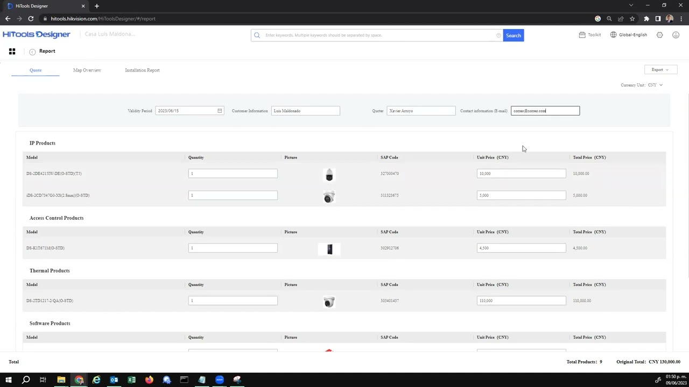Image resolution: width=689 pixels, height=387 pixels.
Task: Open the Validity Period calendar picker
Action: (220, 111)
